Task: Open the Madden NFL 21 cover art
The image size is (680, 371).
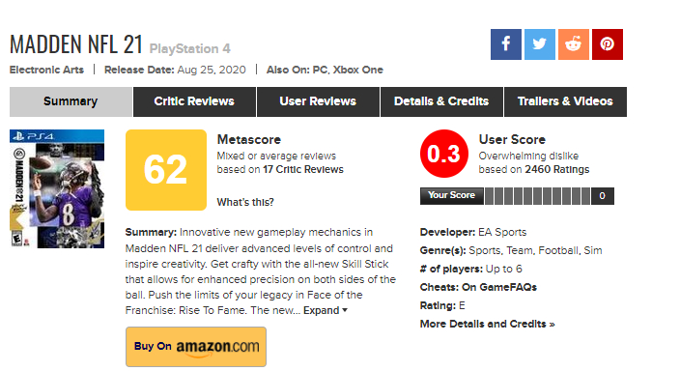Action: click(57, 188)
